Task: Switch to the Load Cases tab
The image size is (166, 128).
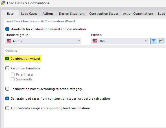Action: [x=29, y=14]
